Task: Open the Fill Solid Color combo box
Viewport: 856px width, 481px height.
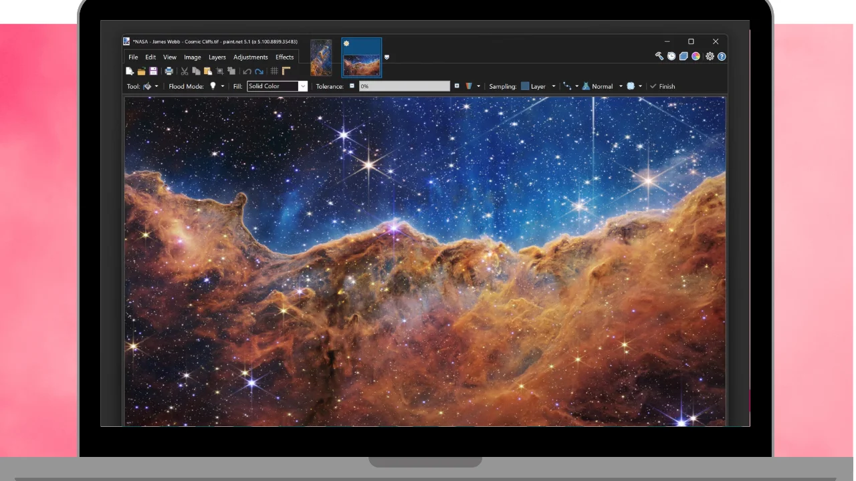Action: [277, 86]
